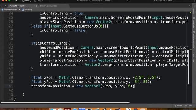Viewport: 196px width, 110px height.
Task: Click the horizontal scrollbar thumb
Action: pos(65,103)
